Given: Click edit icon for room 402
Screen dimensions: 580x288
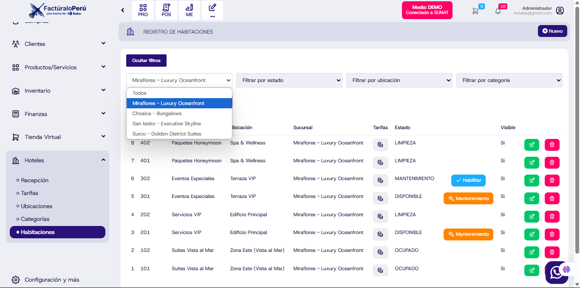Looking at the screenshot, I should (531, 145).
